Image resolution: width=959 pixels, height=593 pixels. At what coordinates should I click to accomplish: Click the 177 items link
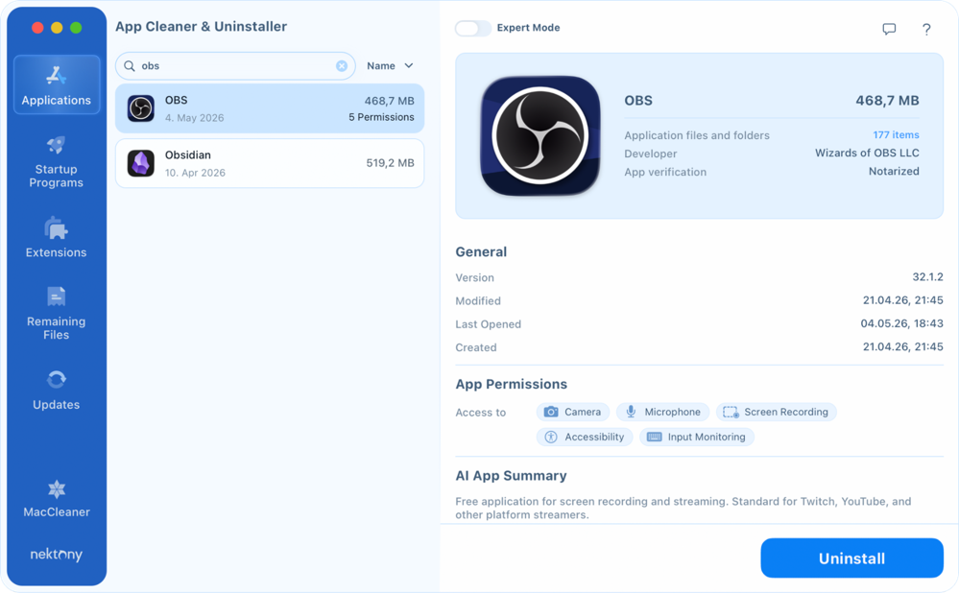pos(896,135)
